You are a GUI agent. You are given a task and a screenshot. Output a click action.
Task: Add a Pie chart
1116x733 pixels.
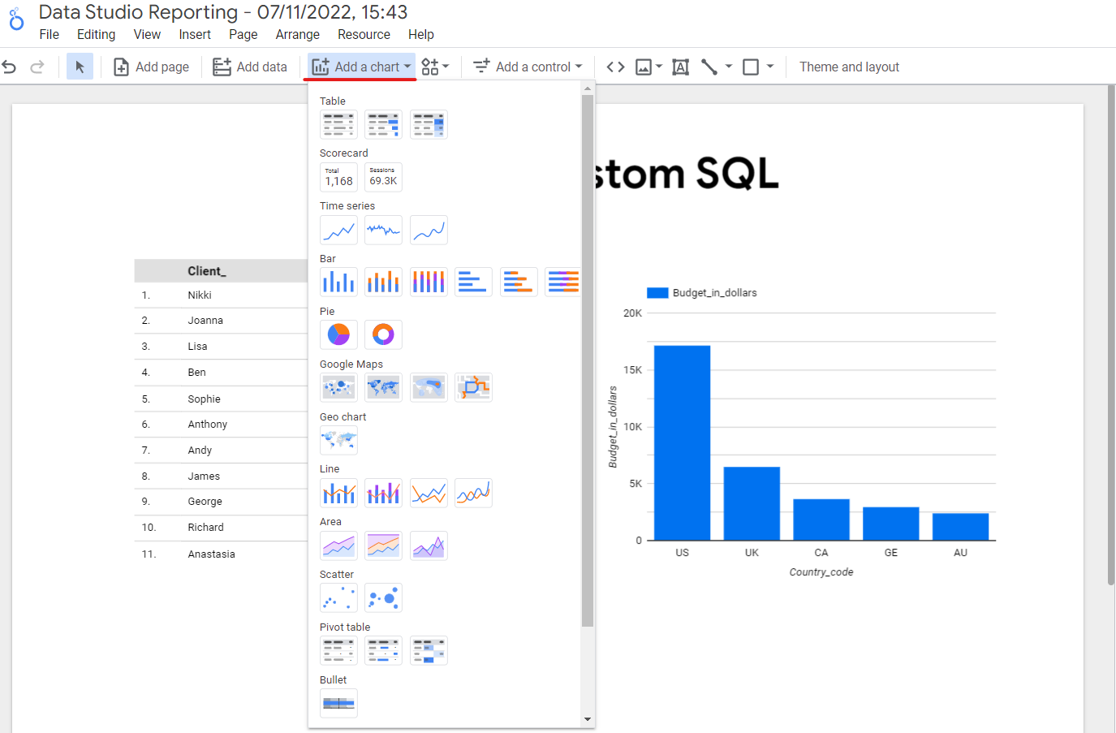click(x=338, y=334)
